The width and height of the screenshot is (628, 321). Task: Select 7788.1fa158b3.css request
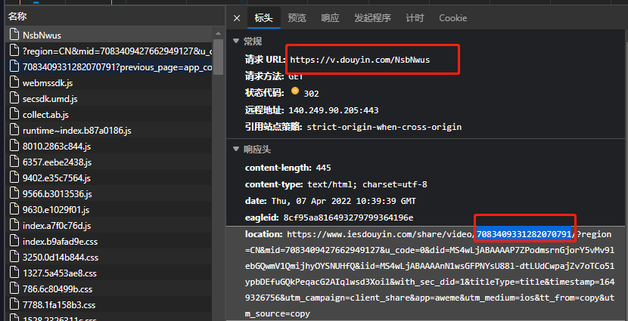tap(109, 304)
